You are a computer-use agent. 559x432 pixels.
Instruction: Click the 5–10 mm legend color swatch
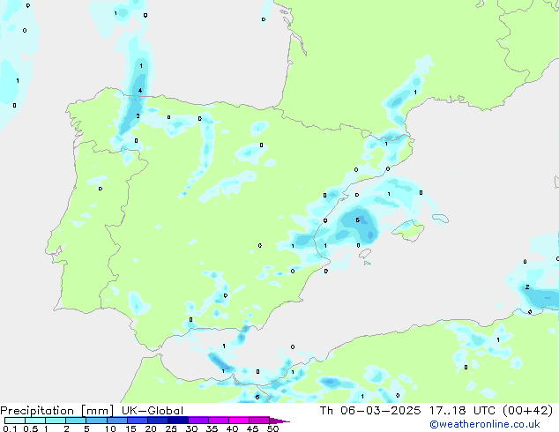coord(96,421)
